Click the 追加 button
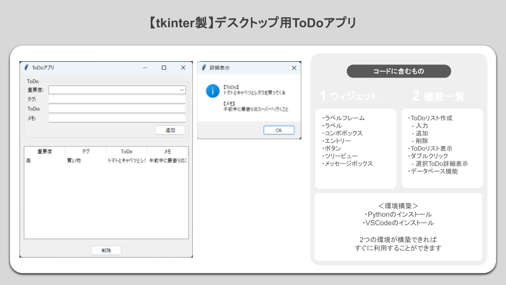506x285 pixels. [170, 130]
